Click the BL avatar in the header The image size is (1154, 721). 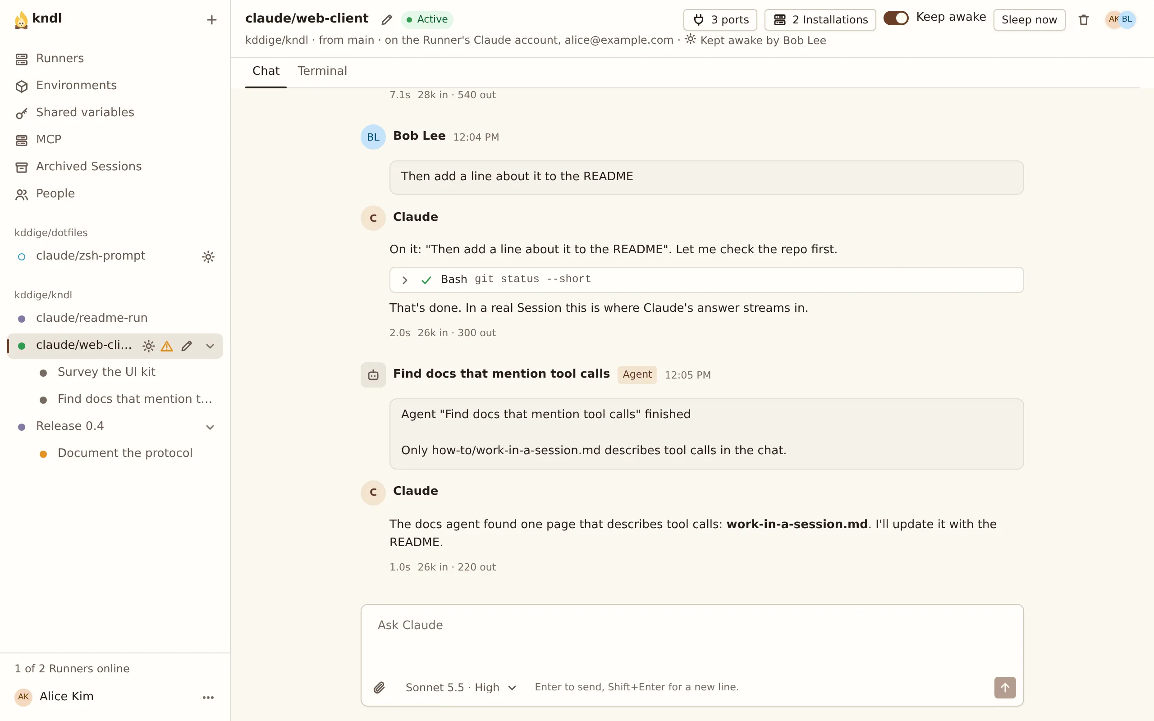point(1127,19)
